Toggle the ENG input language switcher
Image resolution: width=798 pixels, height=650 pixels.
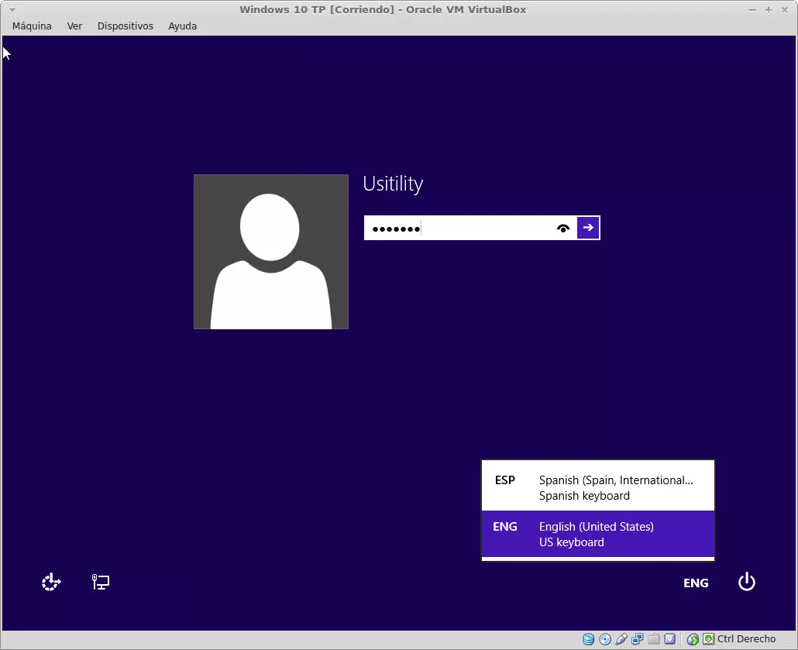pos(696,583)
